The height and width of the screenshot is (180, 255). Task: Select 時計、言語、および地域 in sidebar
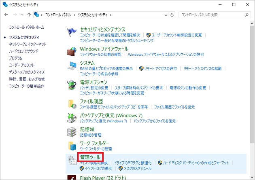click(x=27, y=79)
